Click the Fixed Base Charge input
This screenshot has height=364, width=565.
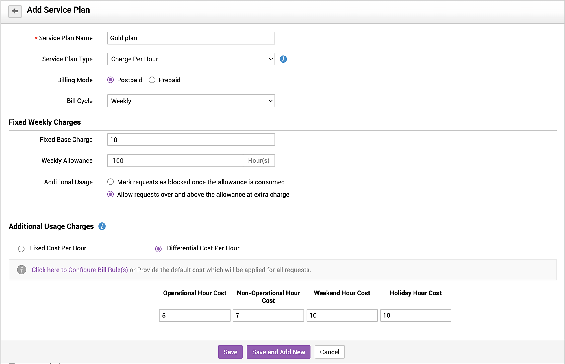(191, 140)
